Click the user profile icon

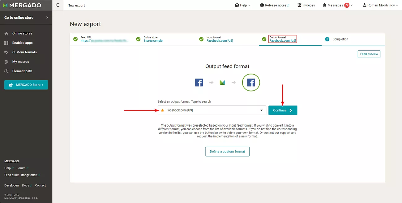point(364,5)
